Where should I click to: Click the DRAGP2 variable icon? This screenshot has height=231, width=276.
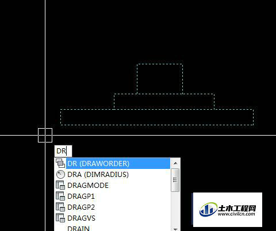coord(60,207)
